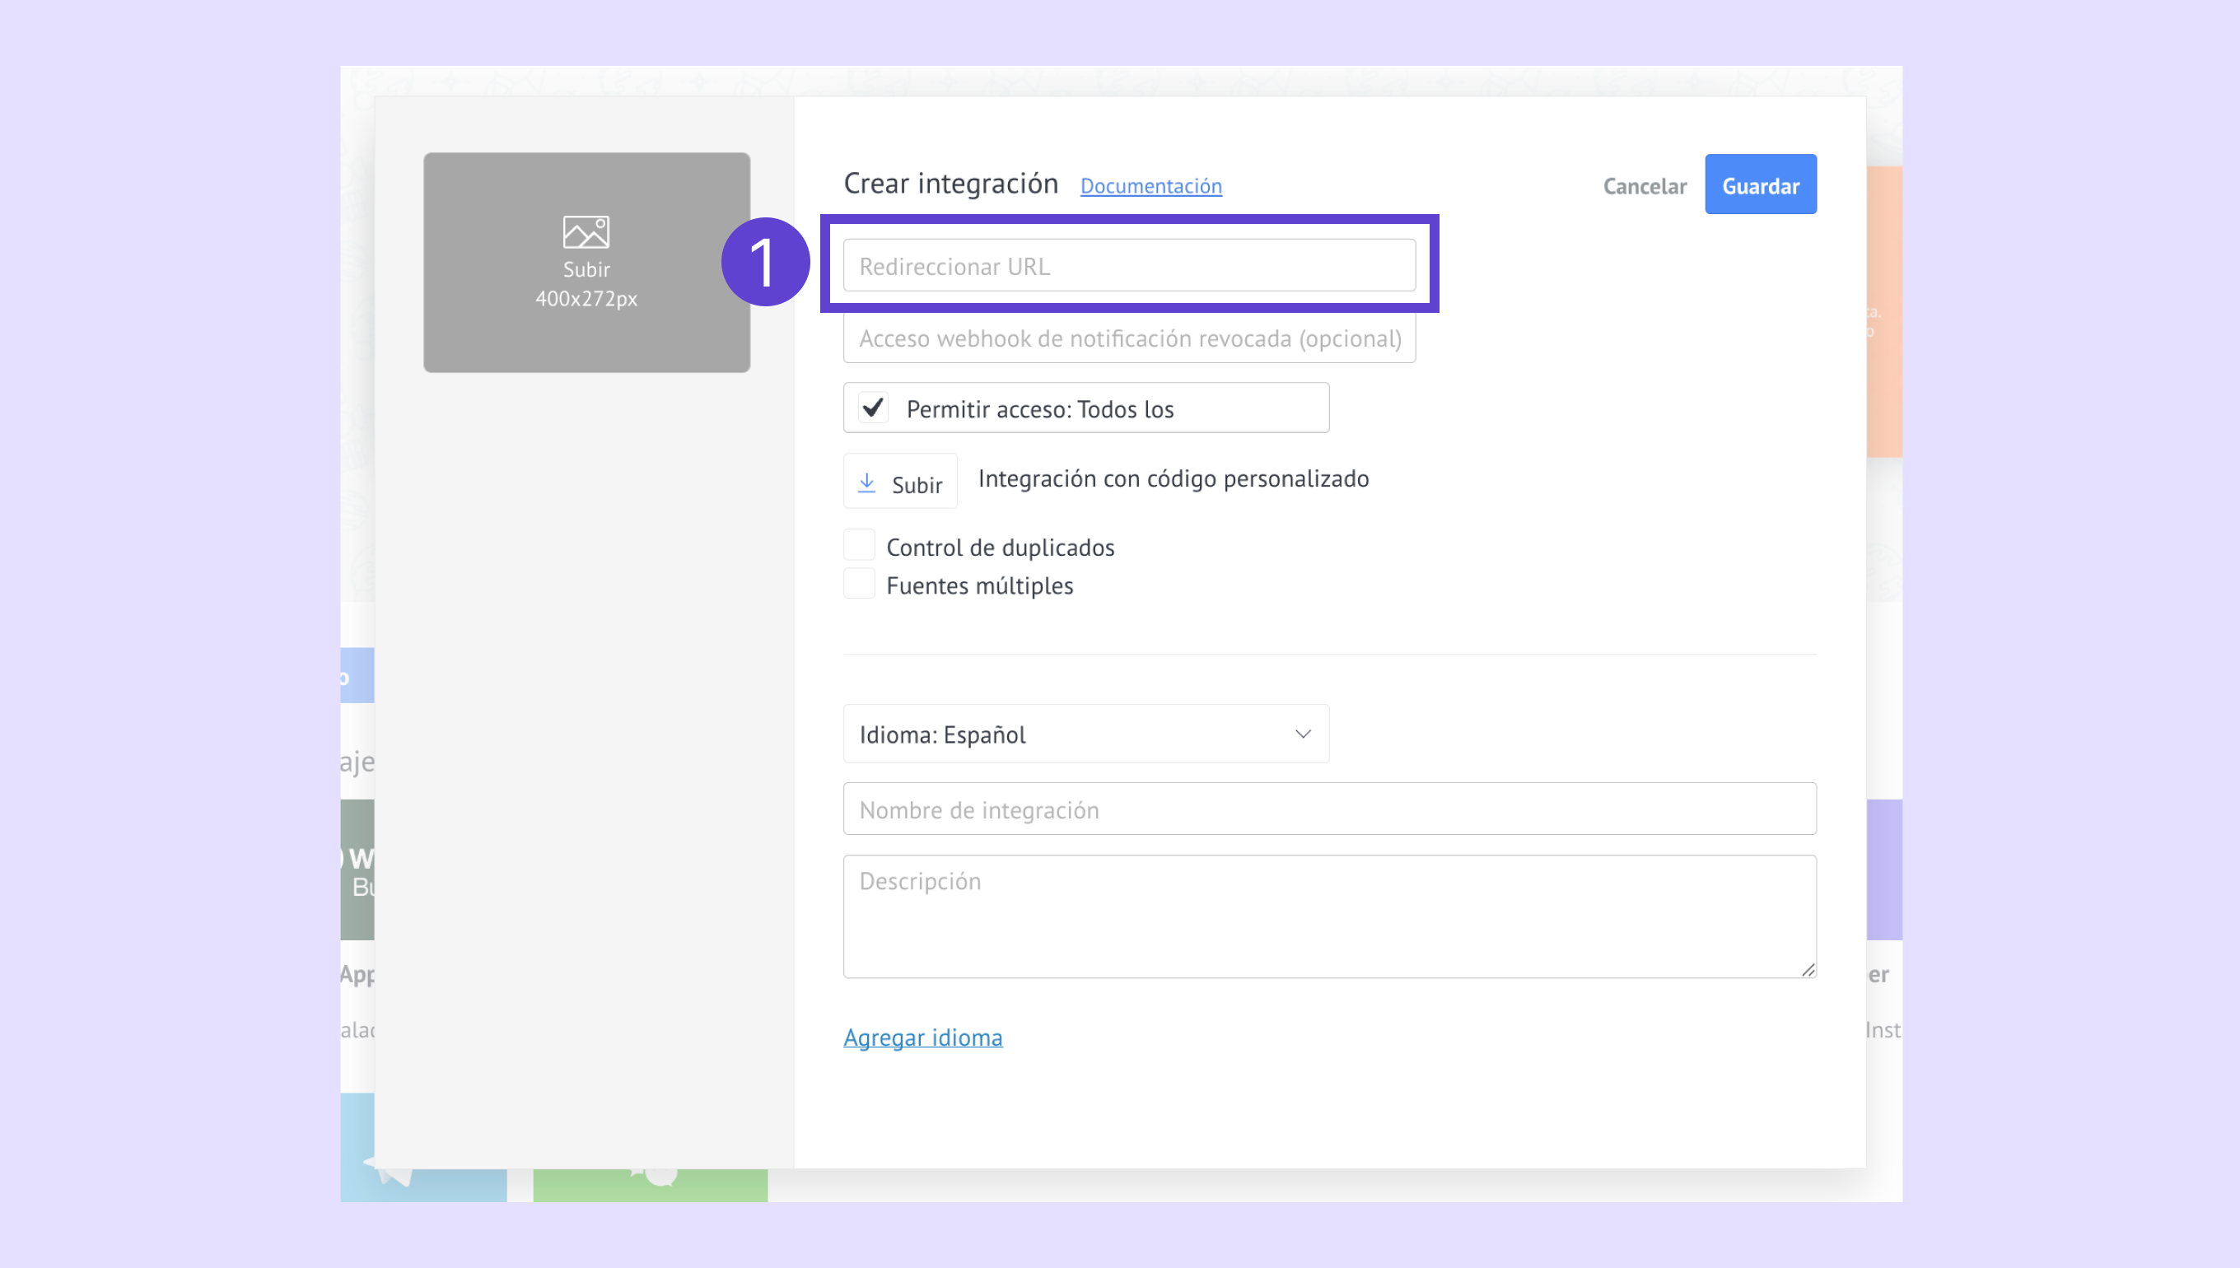Click the Cancelar button
Screen dimensions: 2240x1268
point(1645,186)
